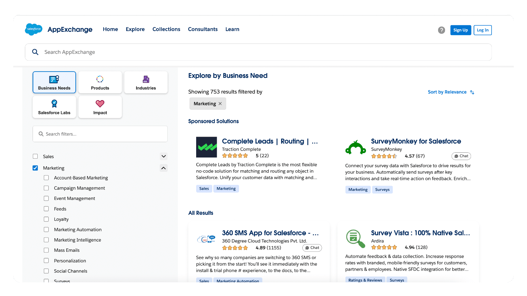
Task: Expand the Sales filter chevron
Action: 164,156
